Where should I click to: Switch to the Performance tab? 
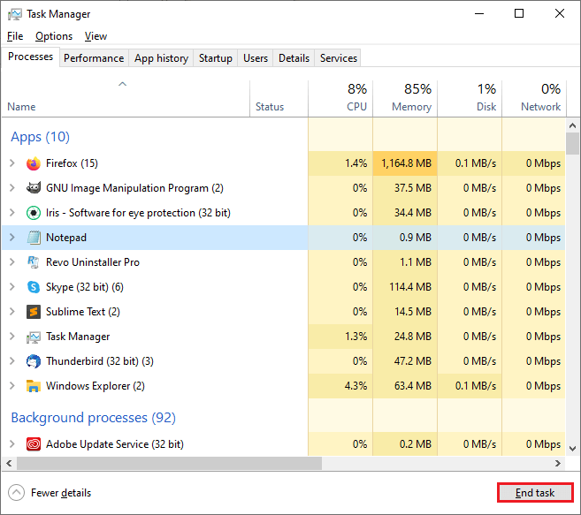(94, 58)
